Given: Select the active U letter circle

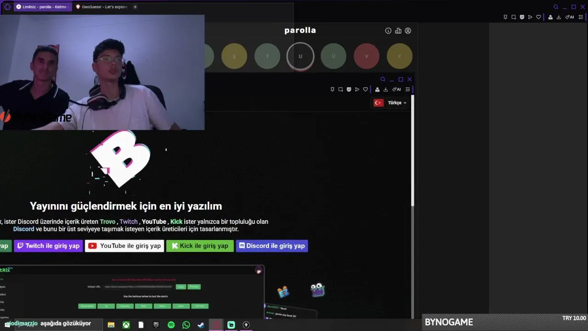Looking at the screenshot, I should (300, 56).
